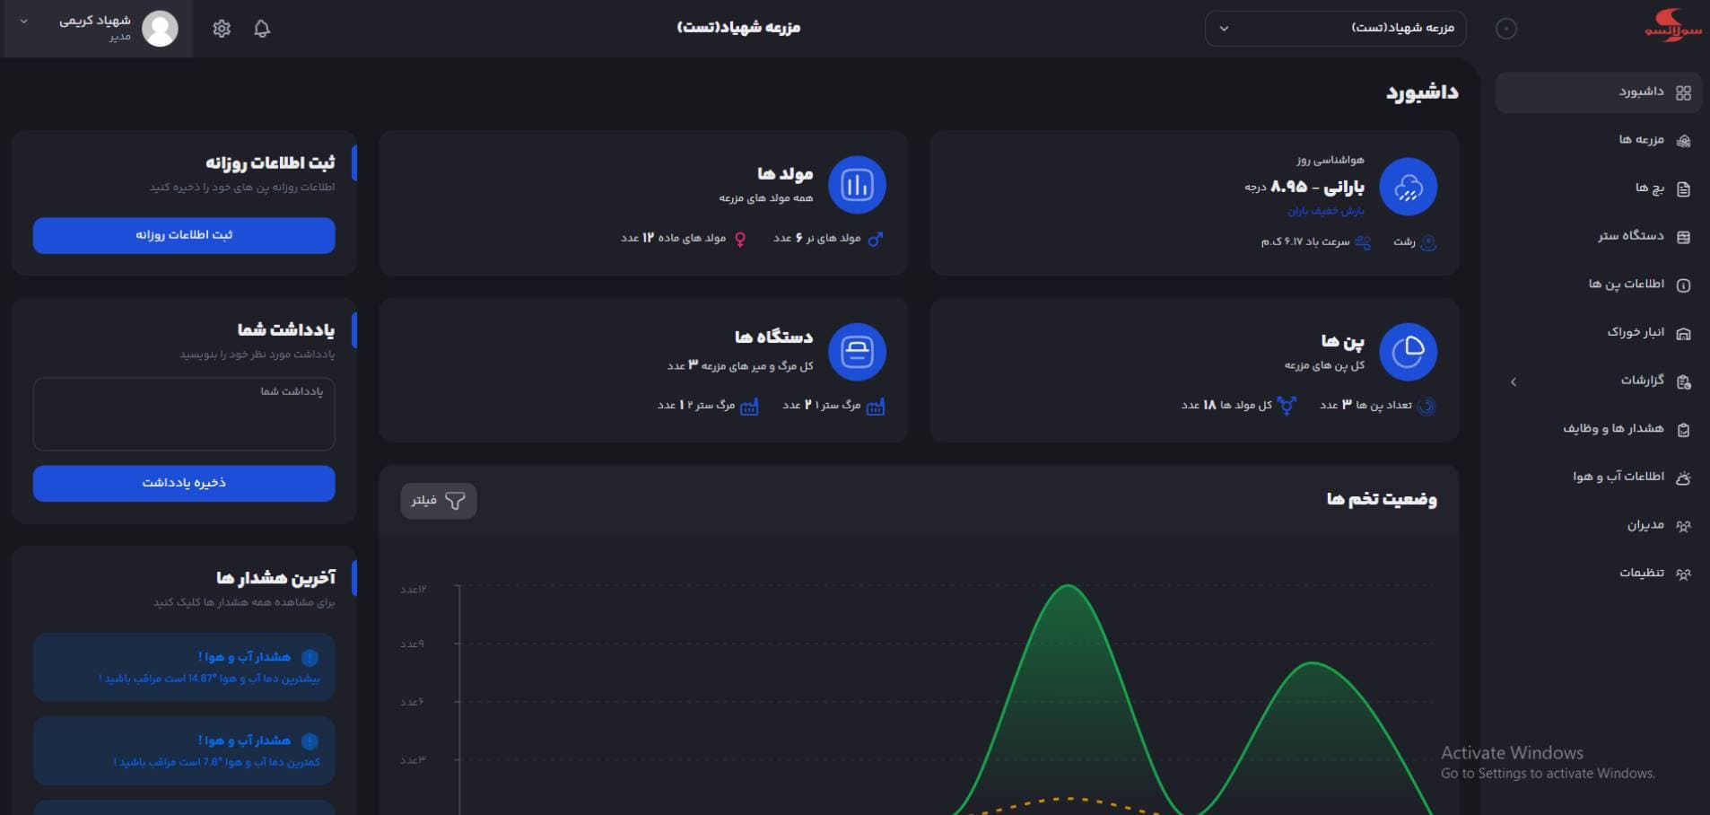
Task: Click the red brand logo
Action: [1672, 24]
